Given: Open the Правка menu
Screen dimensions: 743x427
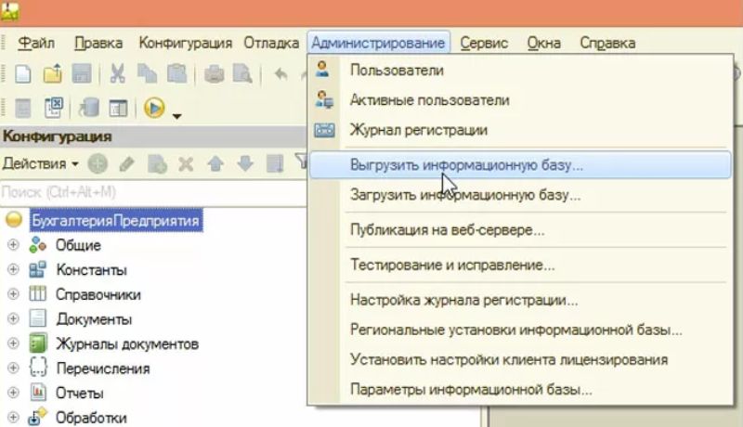Looking at the screenshot, I should click(98, 43).
